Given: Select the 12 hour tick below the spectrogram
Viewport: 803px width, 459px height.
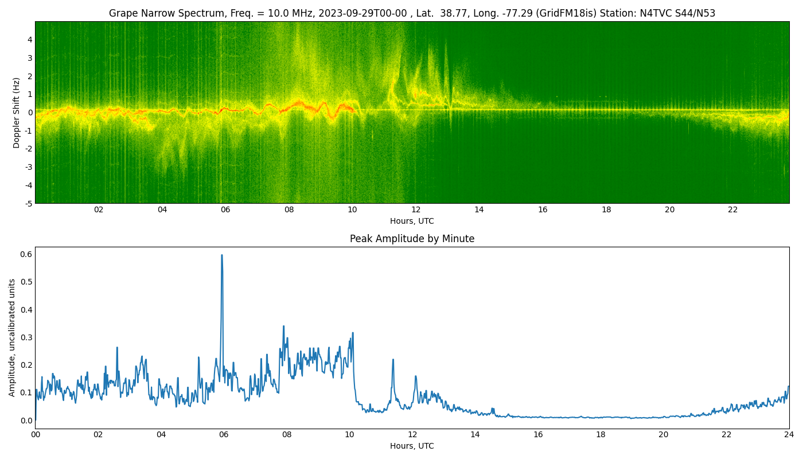Looking at the screenshot, I should (x=415, y=210).
